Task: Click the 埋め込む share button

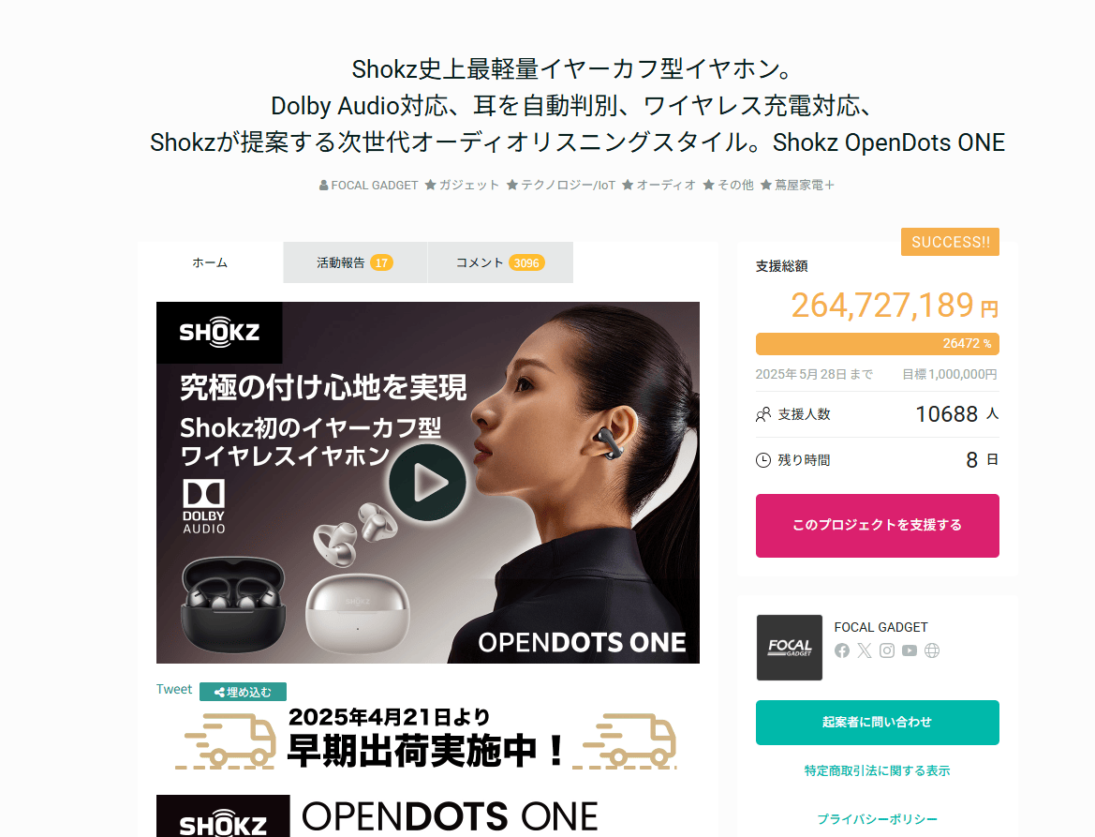Action: pos(243,692)
